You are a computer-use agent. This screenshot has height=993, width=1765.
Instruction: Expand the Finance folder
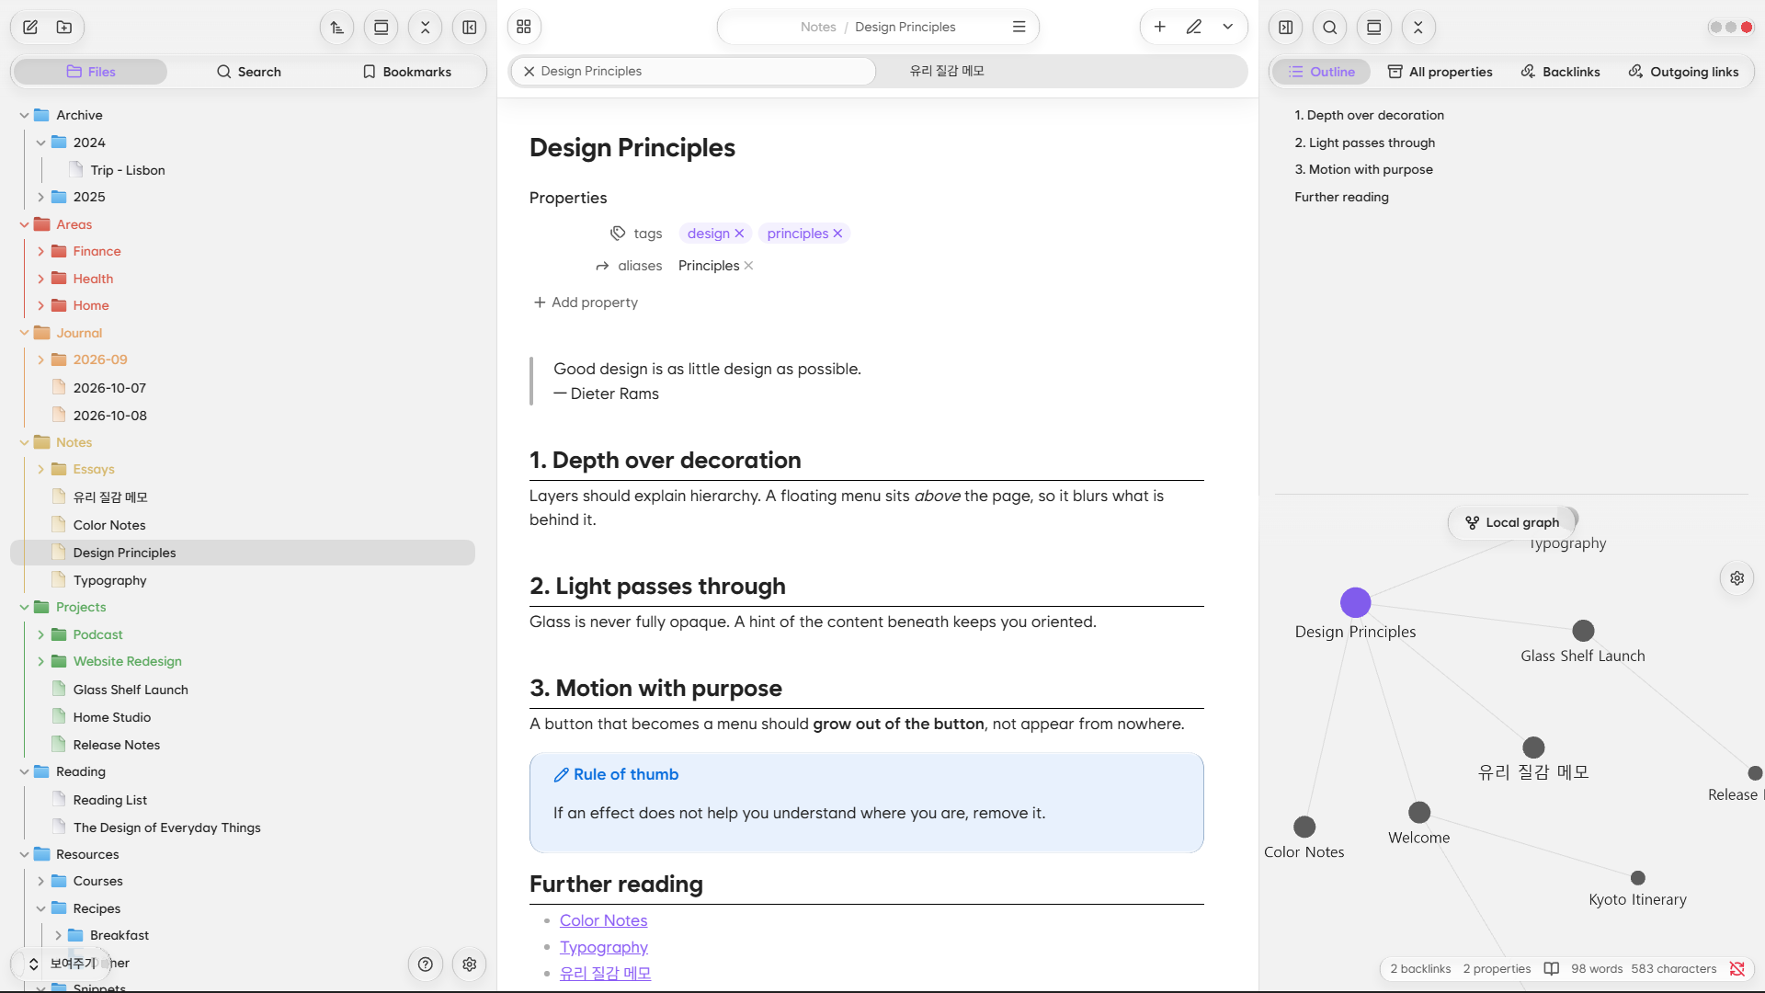click(x=41, y=252)
